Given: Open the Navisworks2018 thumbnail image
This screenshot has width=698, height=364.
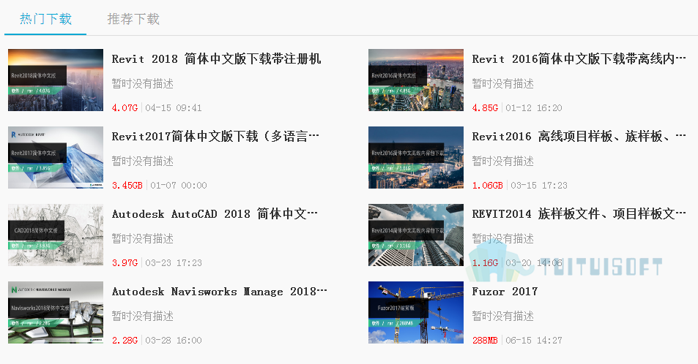Looking at the screenshot, I should click(x=56, y=312).
